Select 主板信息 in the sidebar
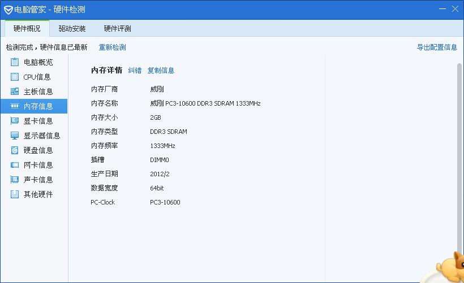Screen dimensions: 464x283 pyautogui.click(x=34, y=92)
